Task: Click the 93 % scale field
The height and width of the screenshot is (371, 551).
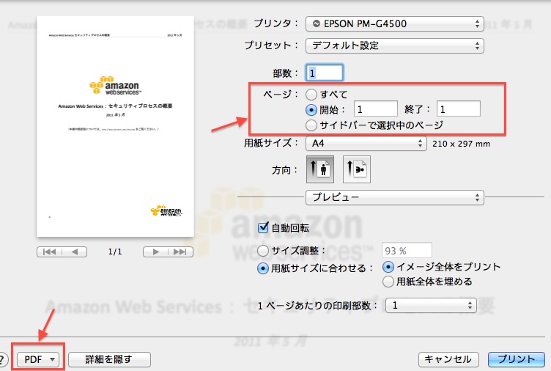Action: click(407, 250)
